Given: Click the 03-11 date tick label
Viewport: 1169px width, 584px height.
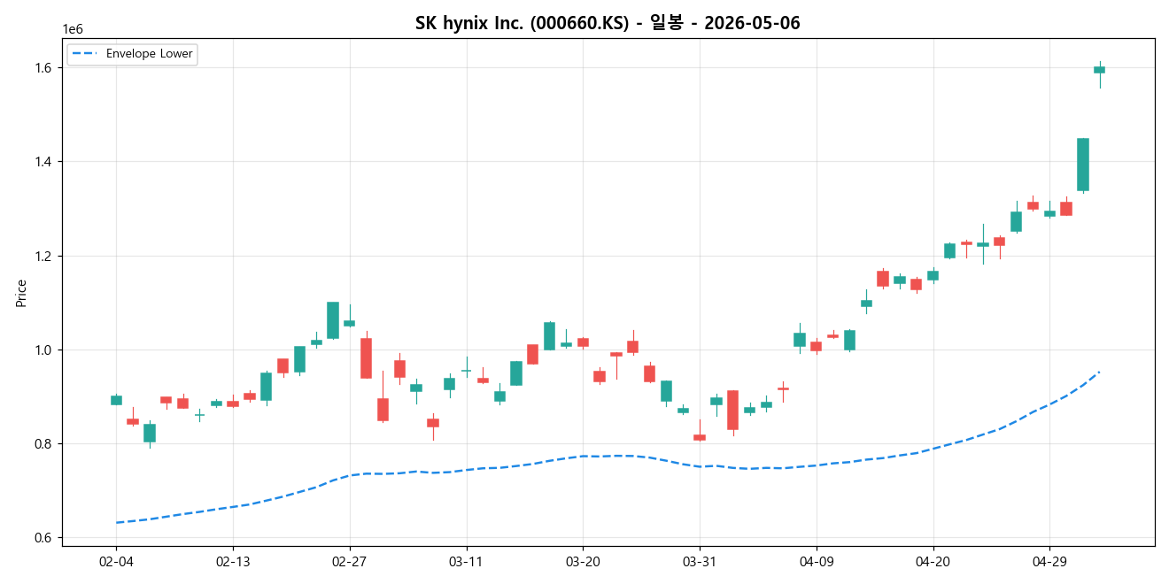Looking at the screenshot, I should point(467,561).
